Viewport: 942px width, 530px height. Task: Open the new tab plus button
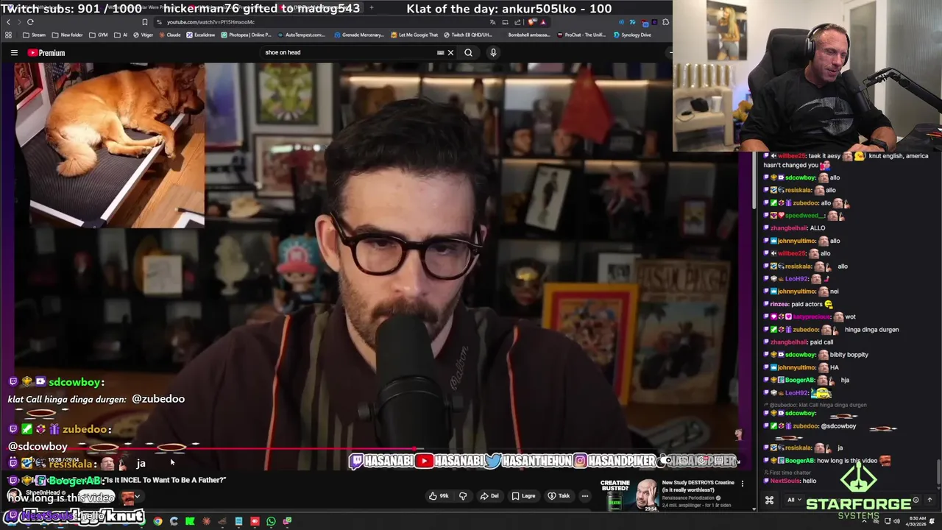371,8
